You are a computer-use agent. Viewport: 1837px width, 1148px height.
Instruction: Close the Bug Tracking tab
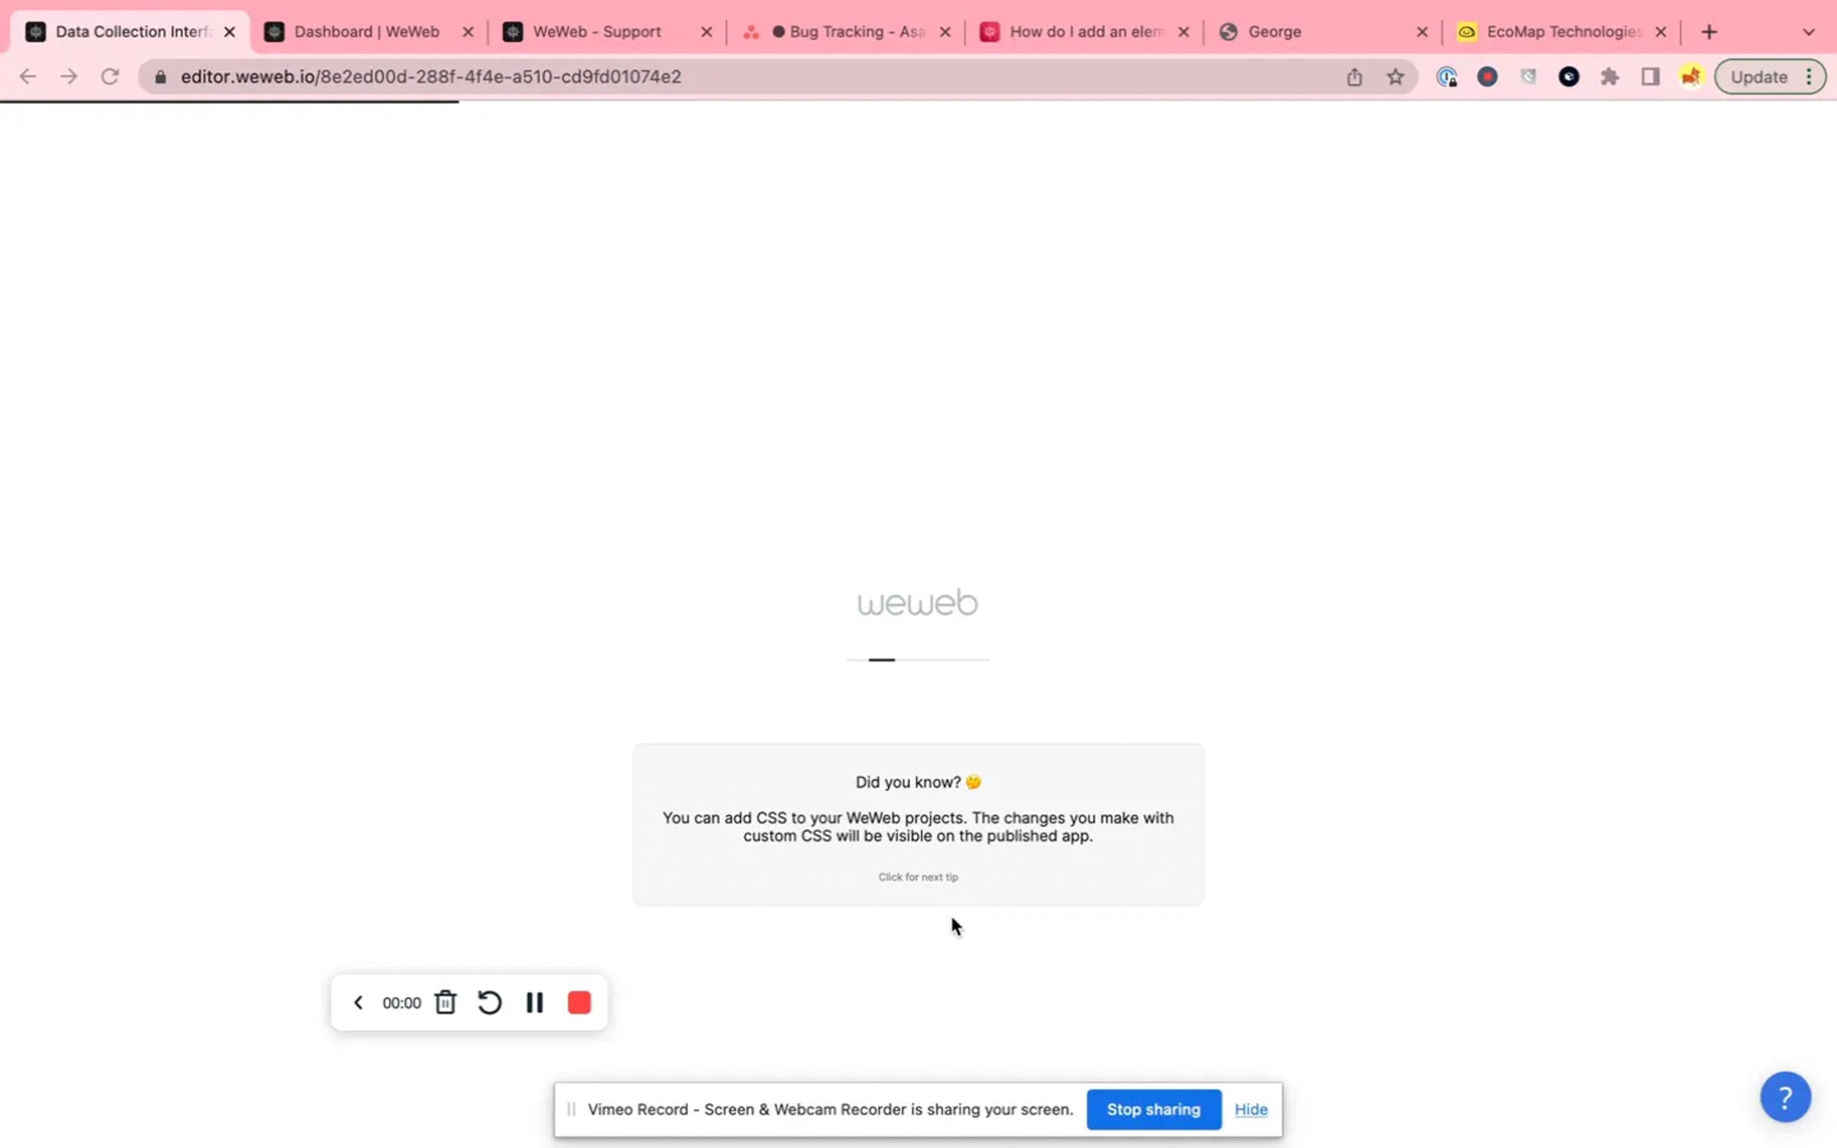[x=945, y=32]
